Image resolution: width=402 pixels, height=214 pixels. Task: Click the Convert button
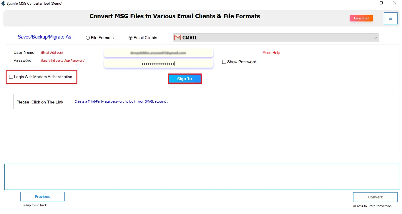coord(375,197)
